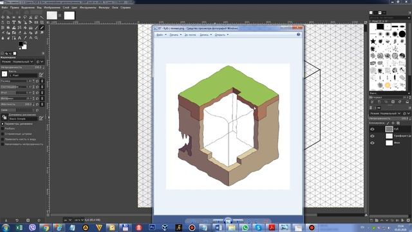Screen dimensions: 412x232
Task: Swap foreground and background colors arrow
Action: [26, 43]
